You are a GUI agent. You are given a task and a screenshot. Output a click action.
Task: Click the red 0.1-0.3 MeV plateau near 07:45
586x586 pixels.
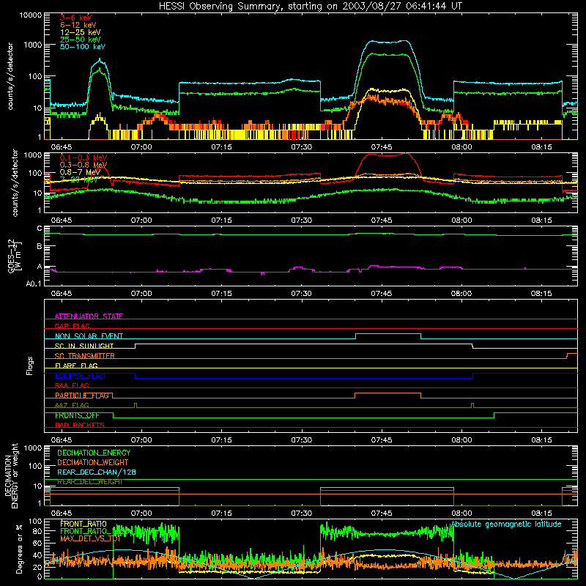(x=387, y=155)
